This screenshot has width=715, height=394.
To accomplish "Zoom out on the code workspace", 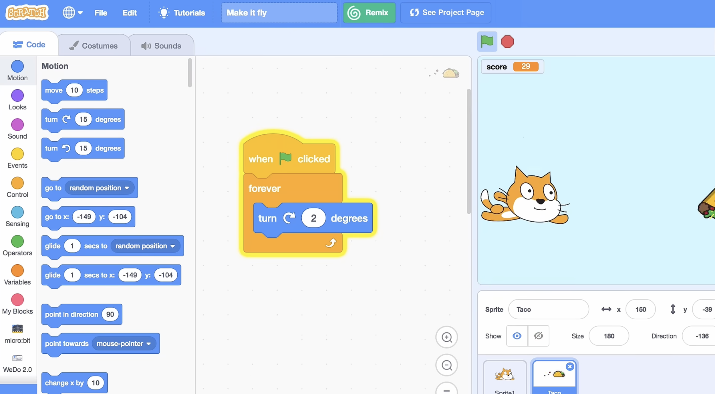I will point(446,365).
